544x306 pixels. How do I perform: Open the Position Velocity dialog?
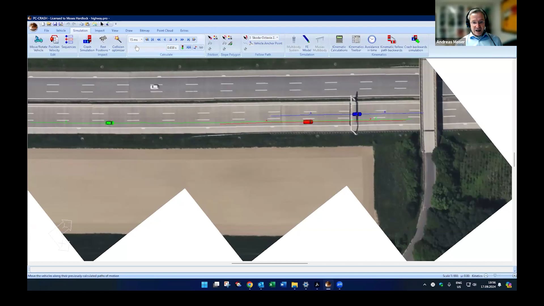[x=54, y=43]
